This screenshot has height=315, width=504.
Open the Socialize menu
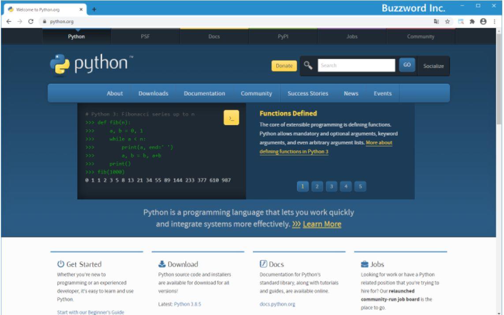(x=433, y=66)
